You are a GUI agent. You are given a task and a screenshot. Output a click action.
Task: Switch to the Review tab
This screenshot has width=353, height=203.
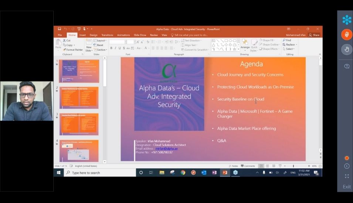click(x=154, y=35)
